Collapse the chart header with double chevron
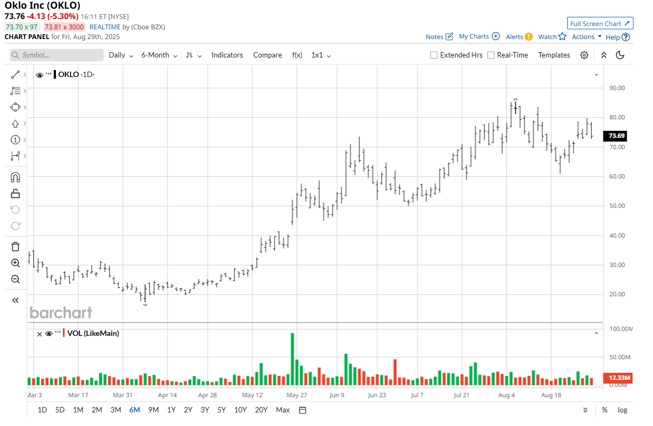The height and width of the screenshot is (426, 653). point(604,55)
